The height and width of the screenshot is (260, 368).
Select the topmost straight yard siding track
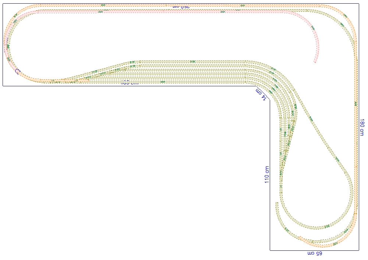(191, 62)
